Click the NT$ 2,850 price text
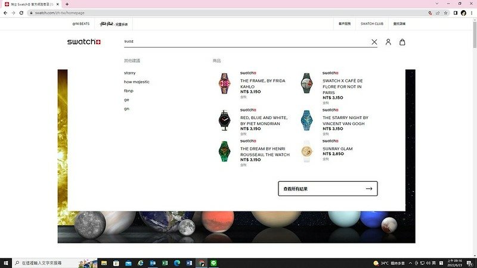This screenshot has width=477, height=268. click(x=333, y=154)
